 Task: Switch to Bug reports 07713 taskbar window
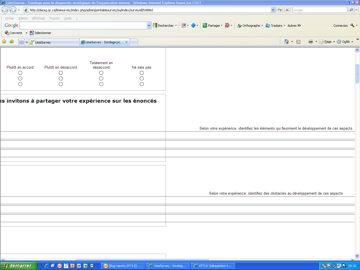[x=123, y=266]
